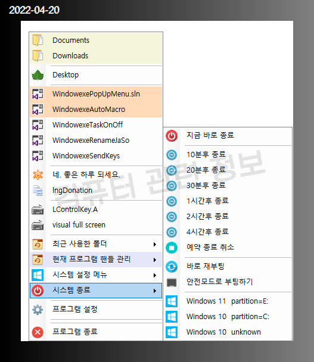Click the 시스템 종료 submenu arrow
The height and width of the screenshot is (362, 314).
155,291
